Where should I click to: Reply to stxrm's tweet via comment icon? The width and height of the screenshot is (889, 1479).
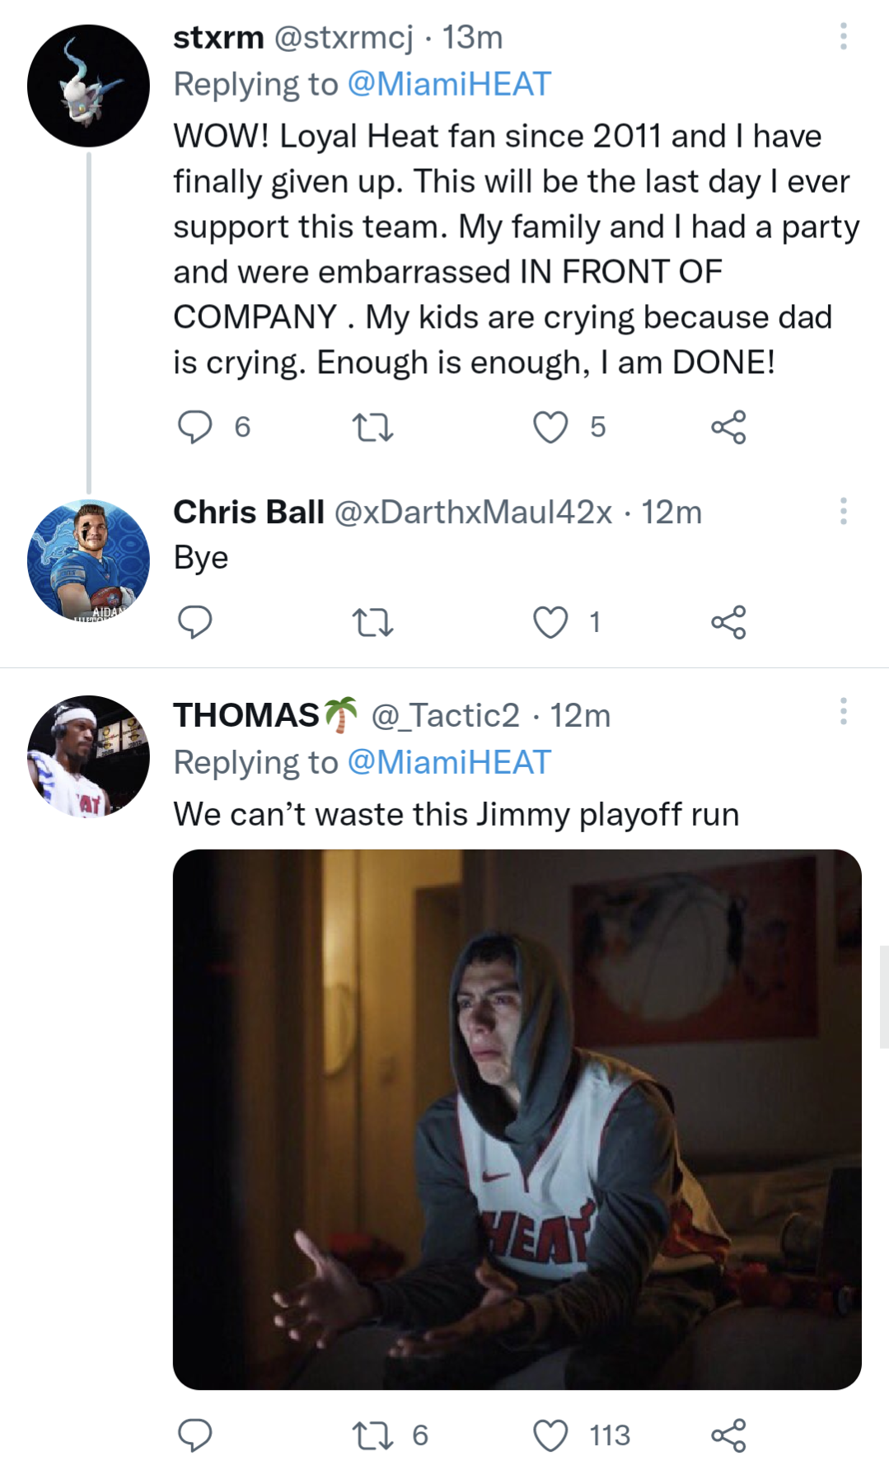[195, 427]
